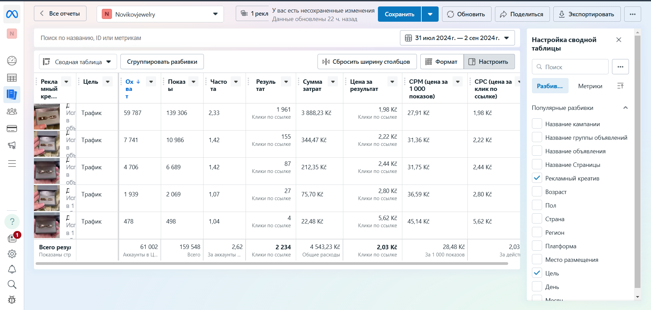Uncheck Цель breakdown
Image resolution: width=651 pixels, height=310 pixels.
537,273
